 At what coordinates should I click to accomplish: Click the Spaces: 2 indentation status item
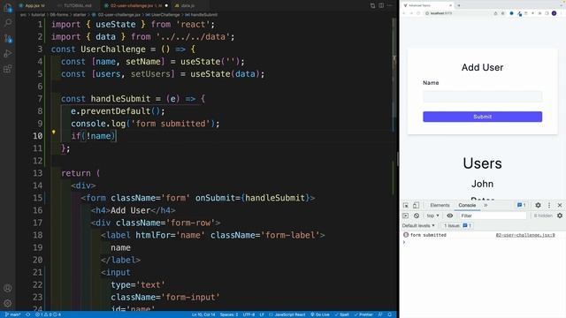229,314
